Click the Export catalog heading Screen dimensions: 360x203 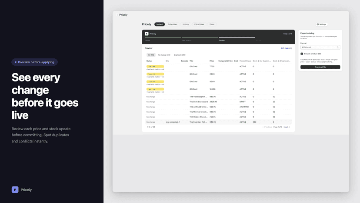click(307, 33)
